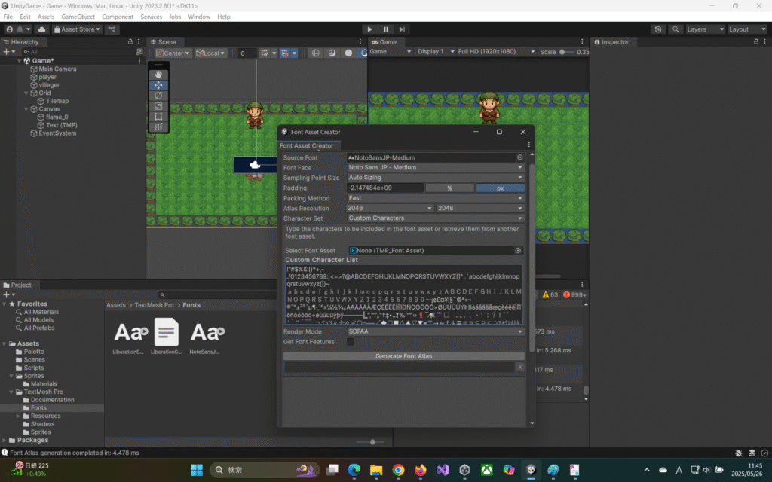This screenshot has width=772, height=482.
Task: Select the Move tool in Scene
Action: click(158, 85)
